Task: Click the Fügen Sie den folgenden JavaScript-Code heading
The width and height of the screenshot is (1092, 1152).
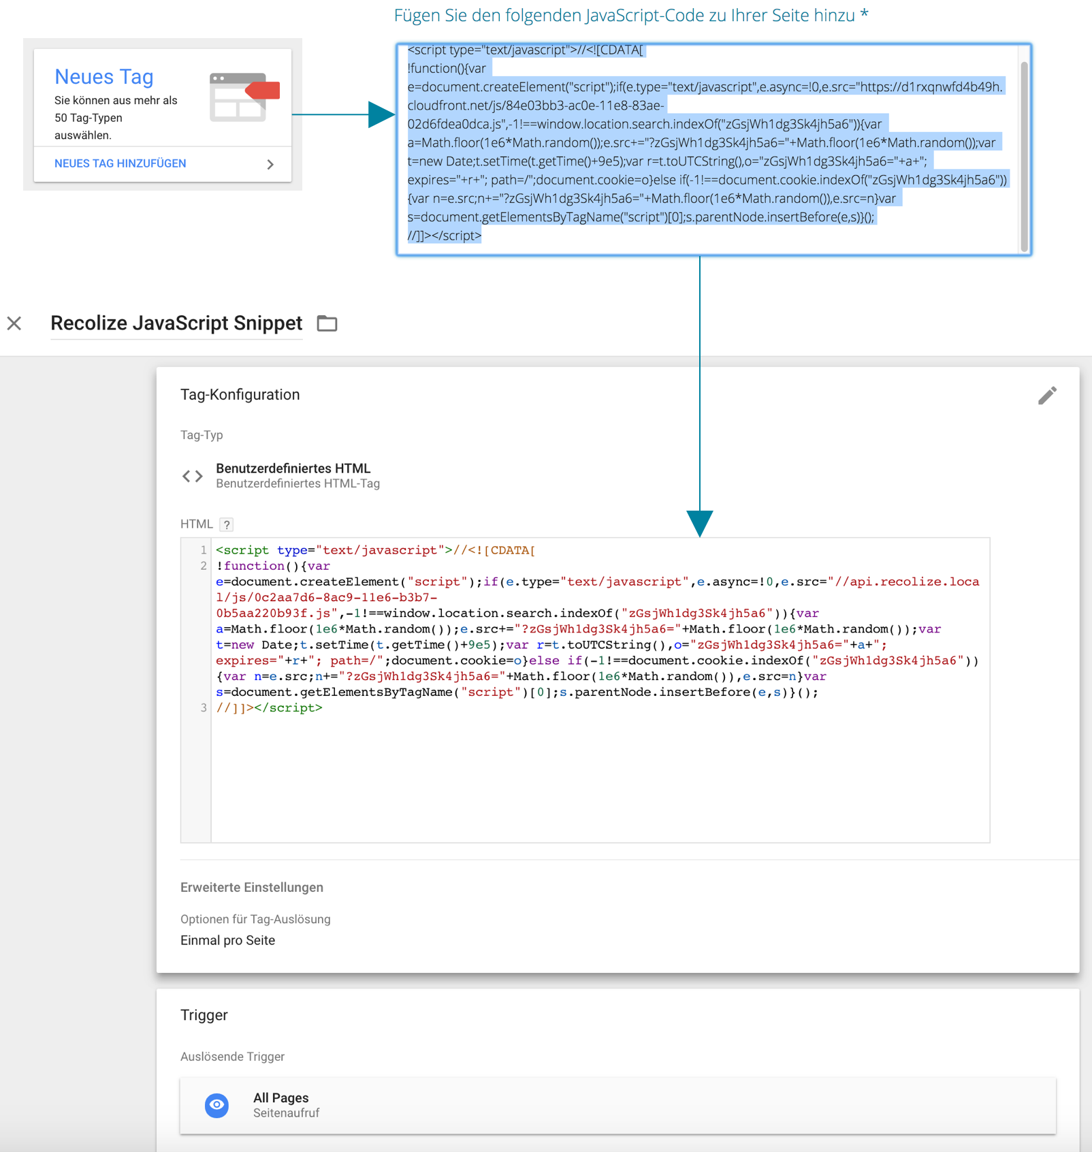Action: coord(631,15)
